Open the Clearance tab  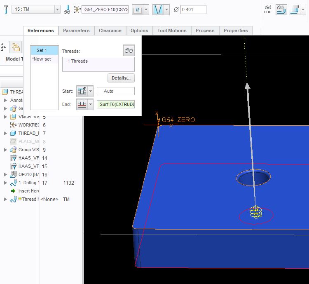pos(110,31)
